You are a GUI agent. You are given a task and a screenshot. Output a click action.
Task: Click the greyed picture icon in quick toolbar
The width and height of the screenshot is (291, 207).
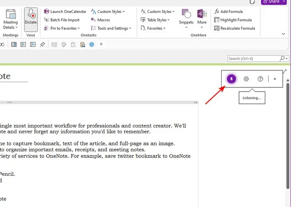[54, 45]
